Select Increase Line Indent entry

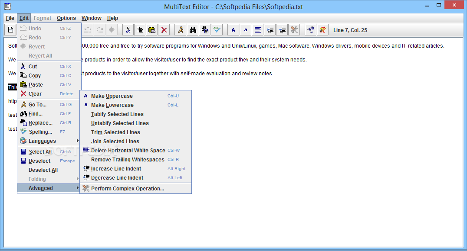(x=135, y=169)
